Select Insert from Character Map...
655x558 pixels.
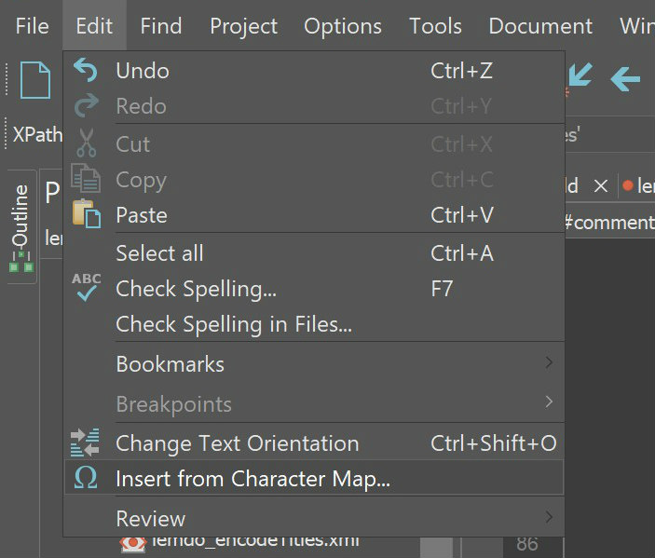pos(314,478)
